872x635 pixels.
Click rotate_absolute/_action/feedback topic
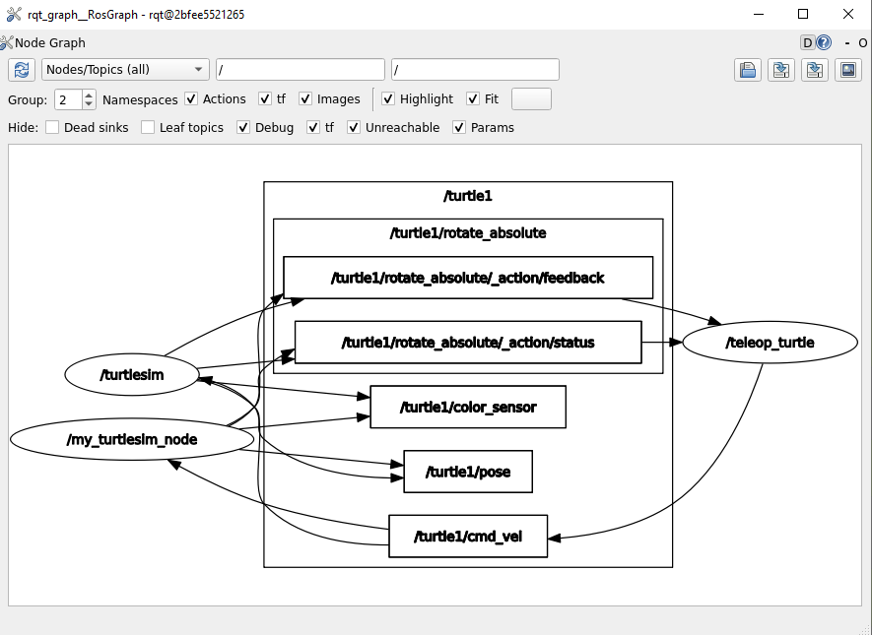468,278
